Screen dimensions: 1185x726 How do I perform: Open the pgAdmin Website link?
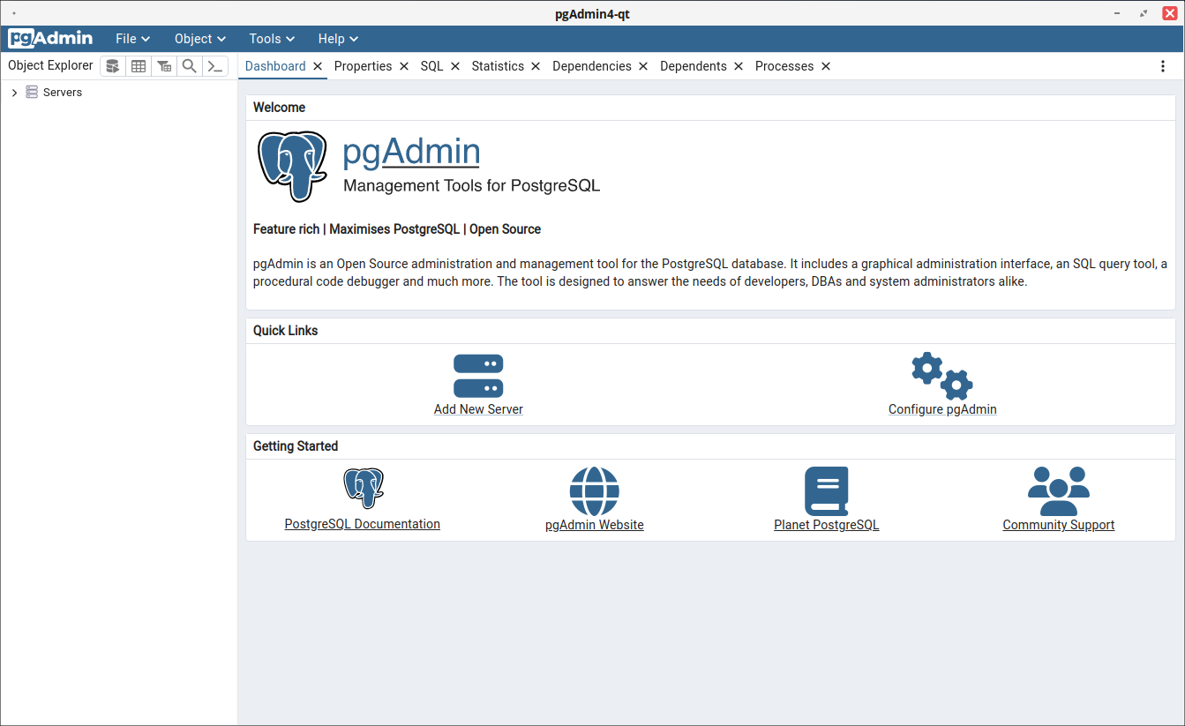[x=595, y=525]
